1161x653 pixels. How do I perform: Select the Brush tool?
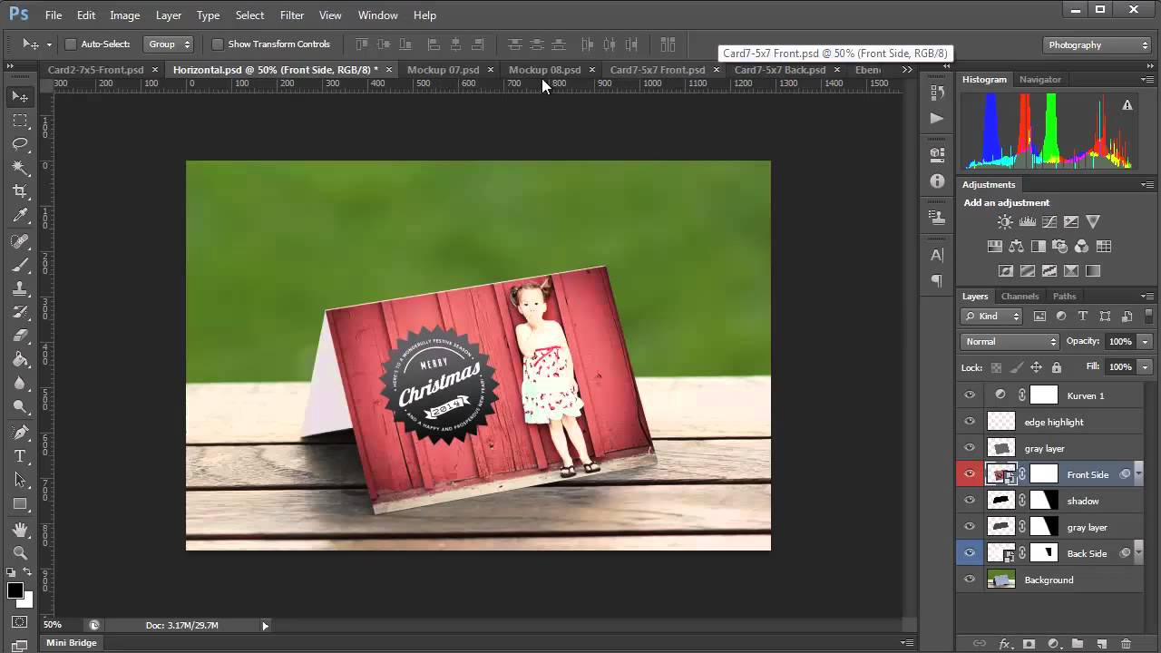[x=20, y=265]
